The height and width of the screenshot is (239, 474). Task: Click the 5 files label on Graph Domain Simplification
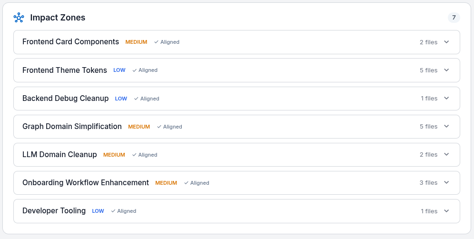428,127
